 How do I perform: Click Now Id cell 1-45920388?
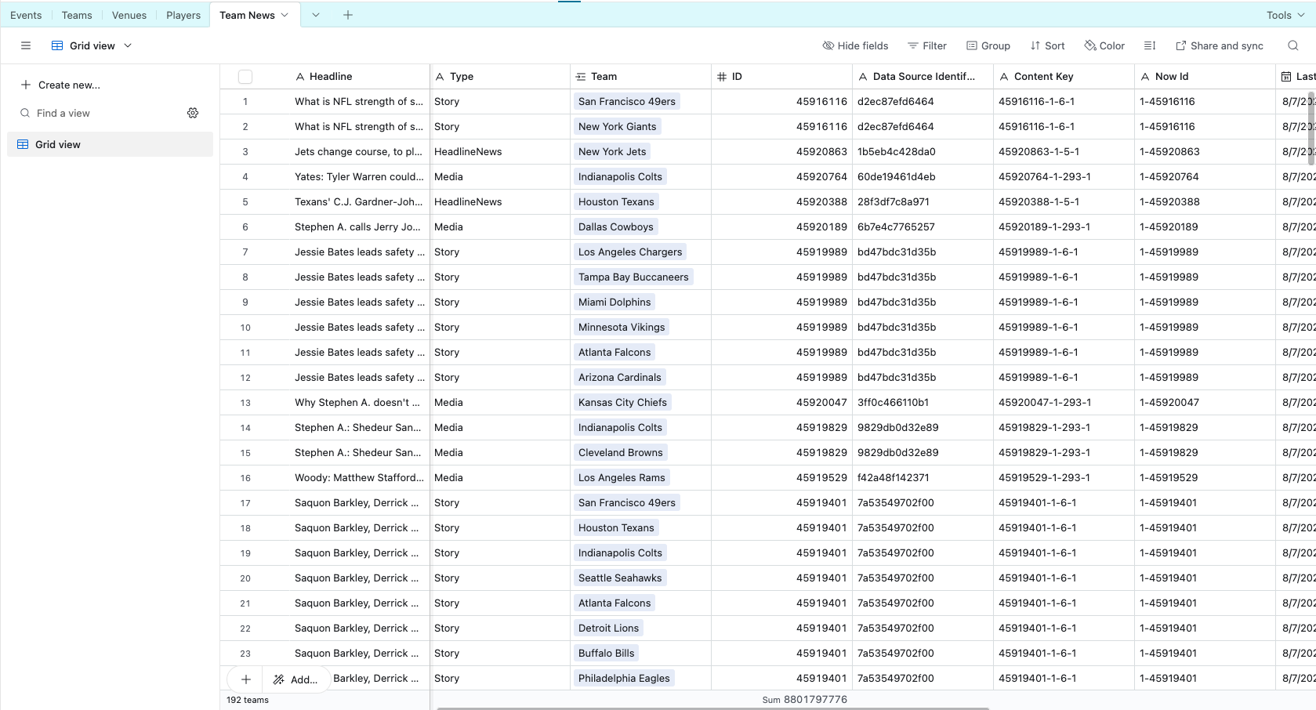pos(1169,201)
